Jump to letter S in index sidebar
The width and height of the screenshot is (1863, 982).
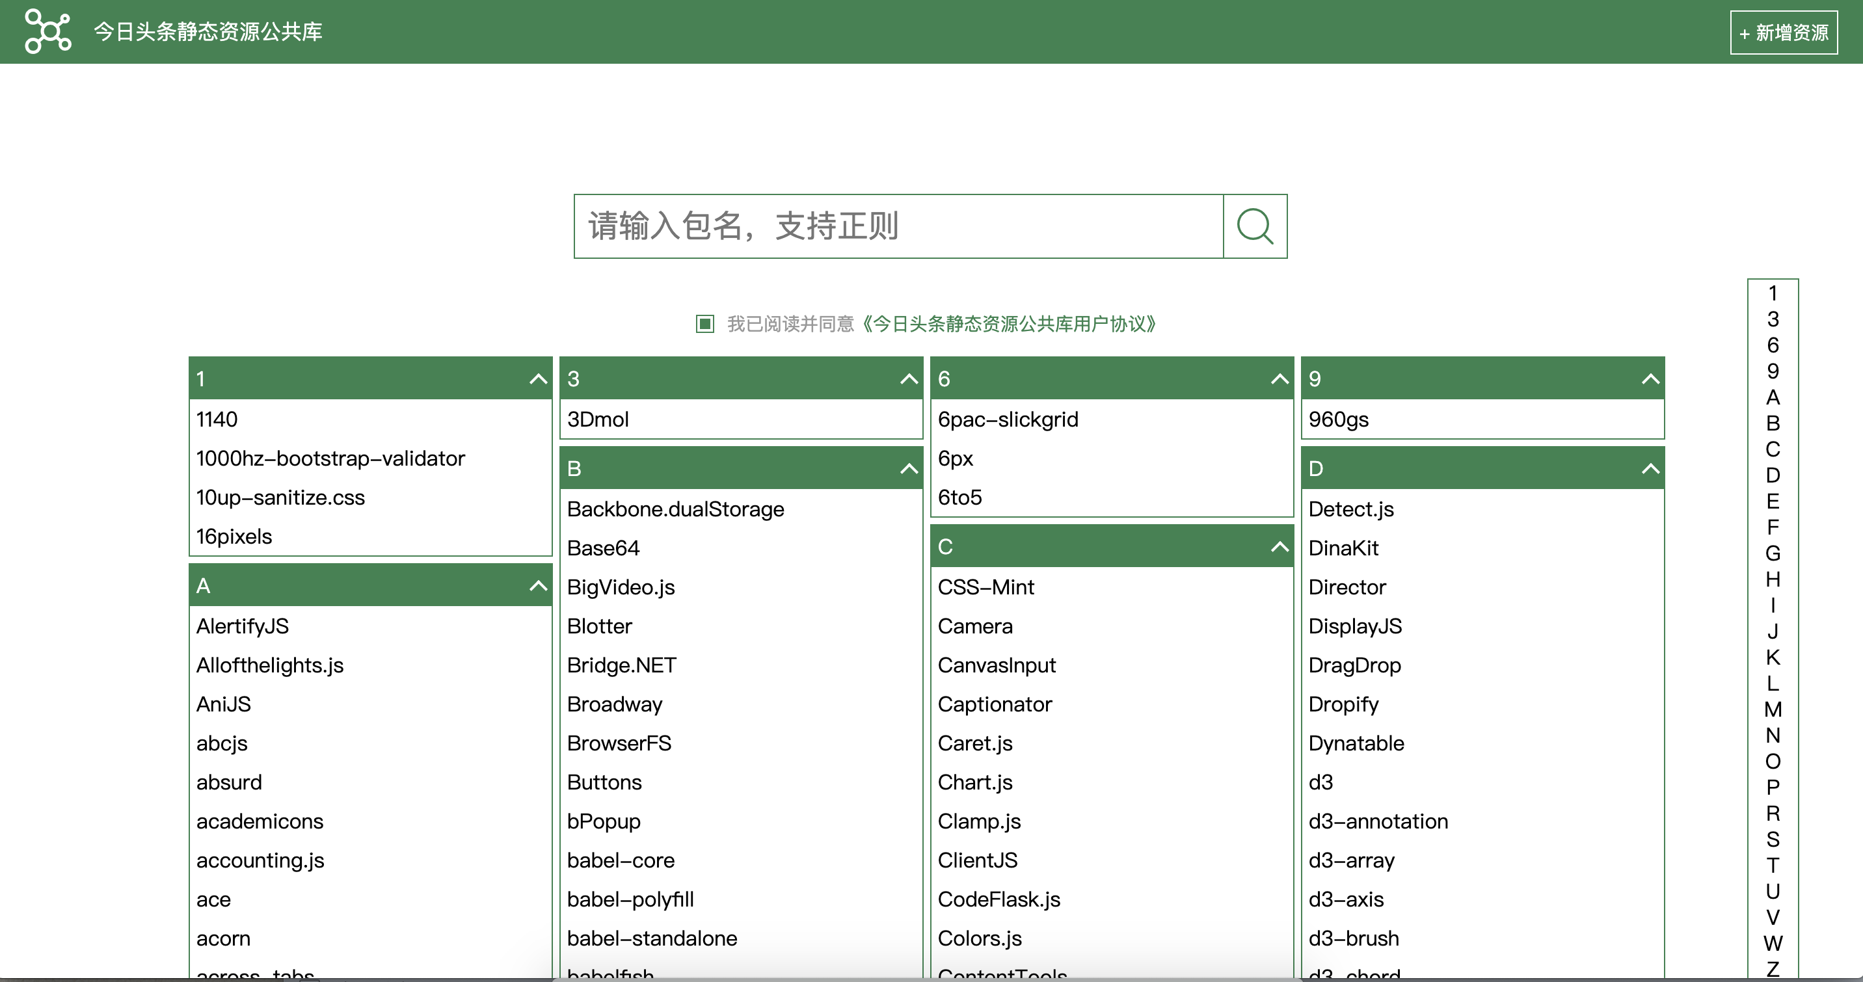1772,840
